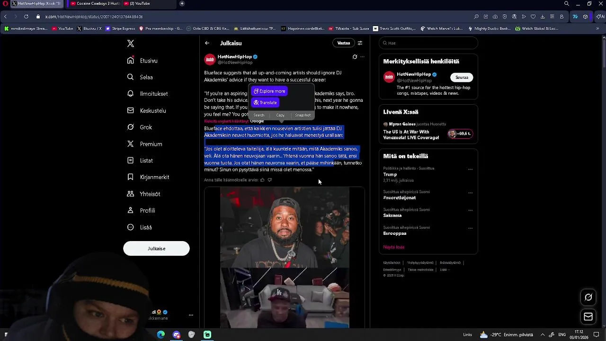Open Premium in sidebar
This screenshot has height=341, width=606.
click(x=145, y=144)
